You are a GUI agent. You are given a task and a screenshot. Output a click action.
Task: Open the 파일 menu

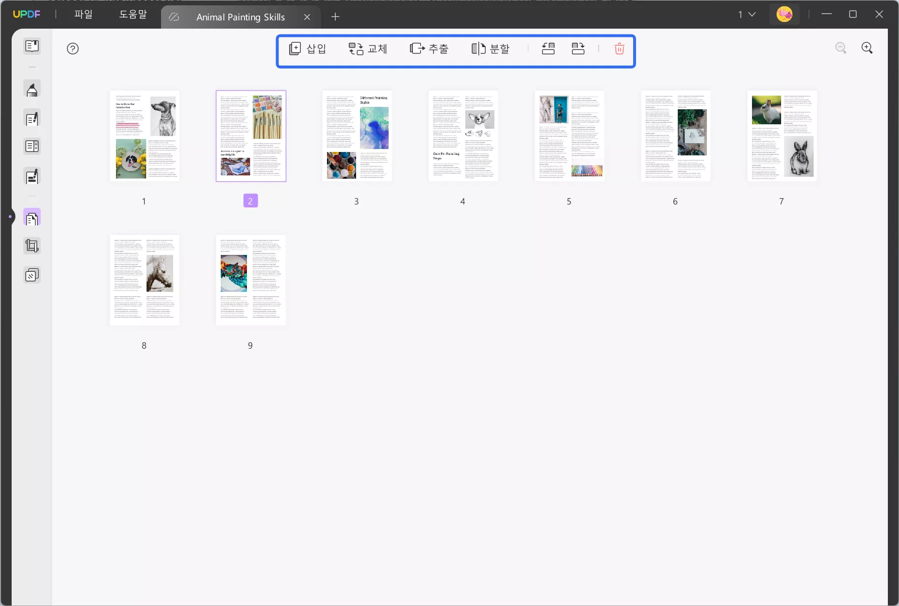click(83, 14)
